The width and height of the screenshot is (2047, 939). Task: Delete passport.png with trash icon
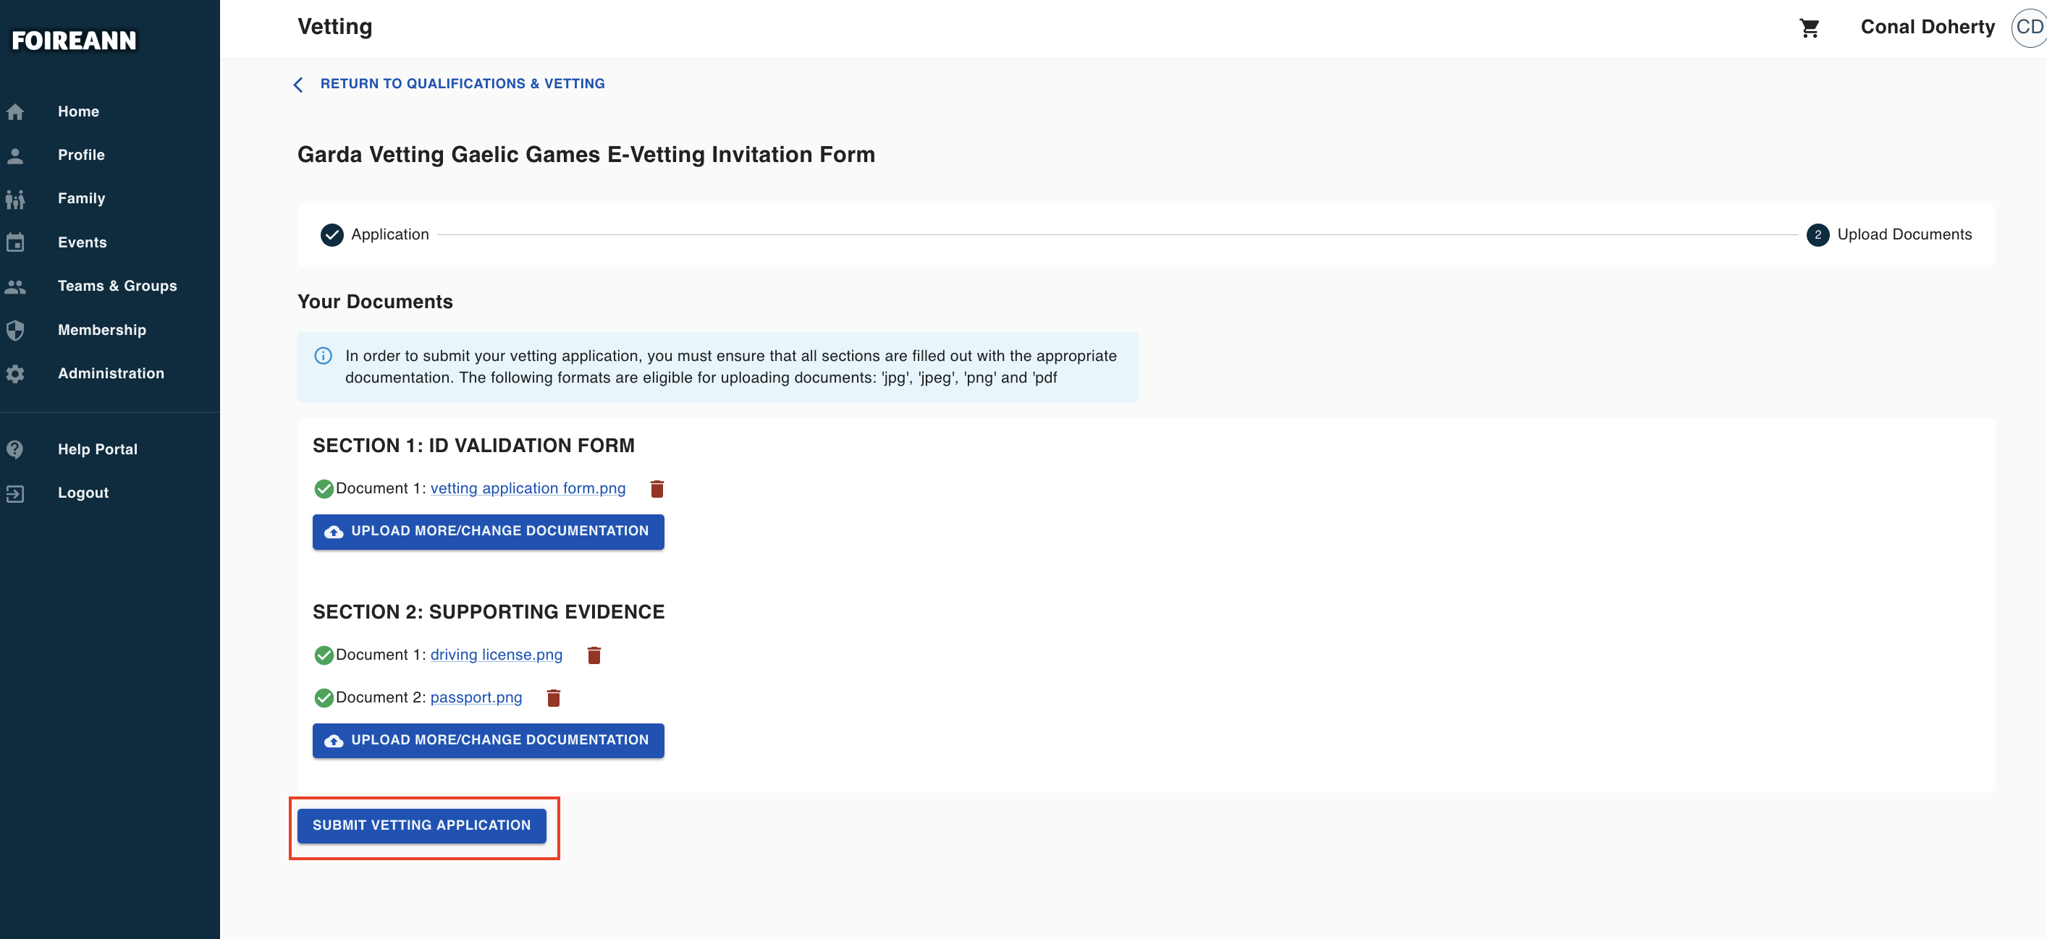[x=554, y=697]
